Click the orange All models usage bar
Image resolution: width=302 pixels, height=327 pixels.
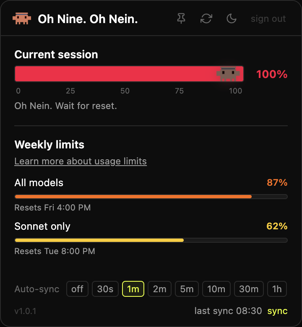[133, 196]
